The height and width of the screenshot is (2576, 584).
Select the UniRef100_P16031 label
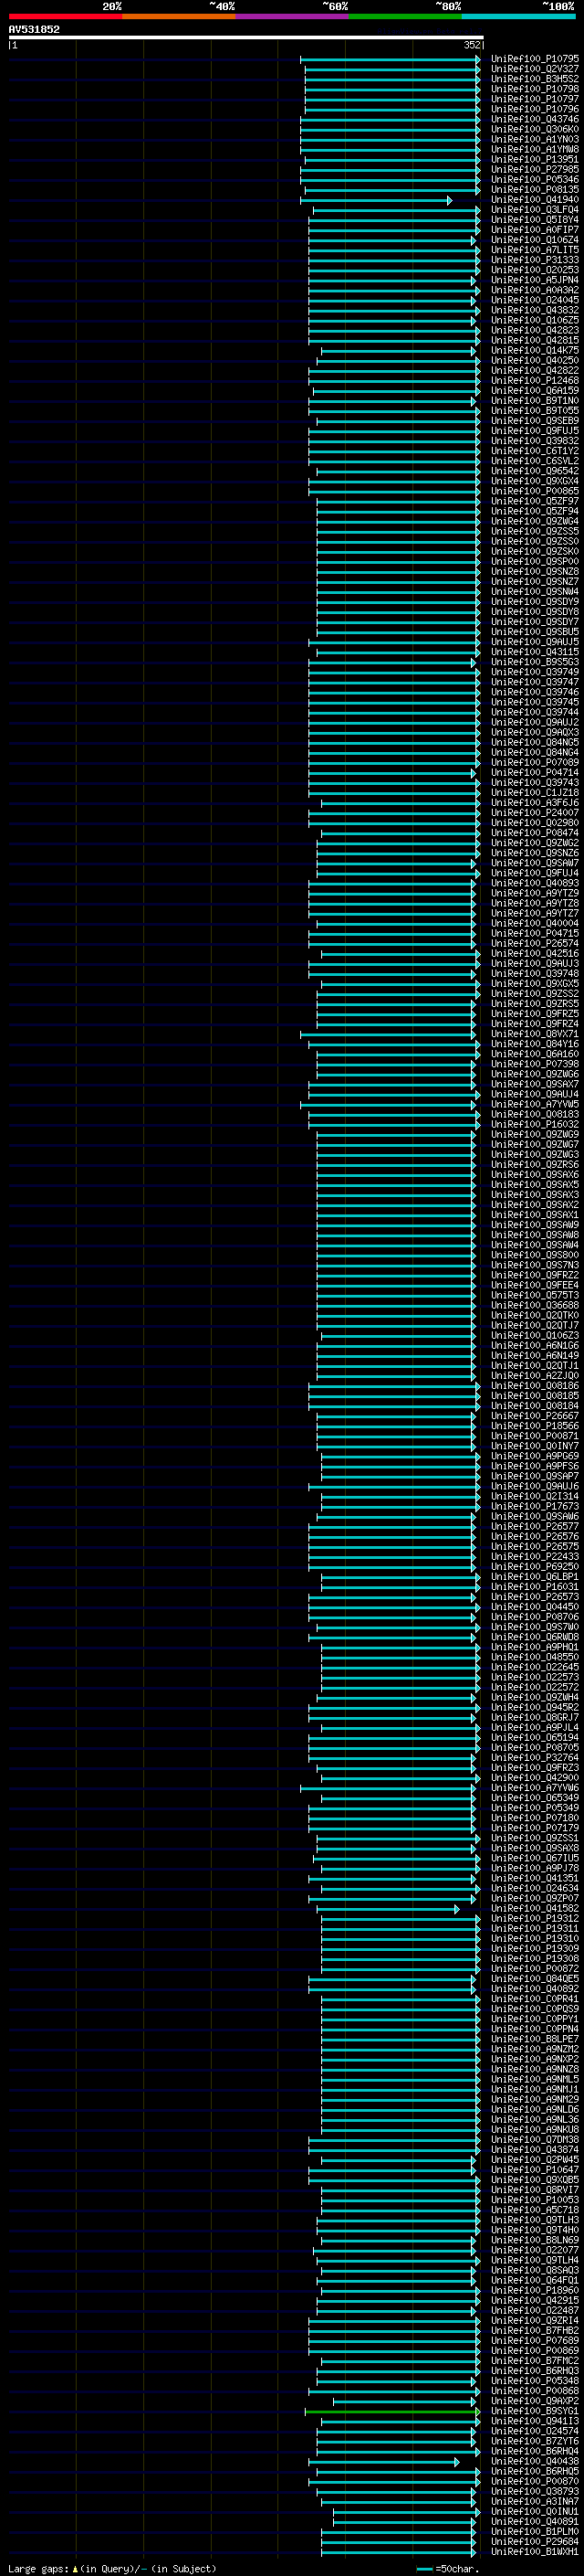click(x=535, y=1587)
